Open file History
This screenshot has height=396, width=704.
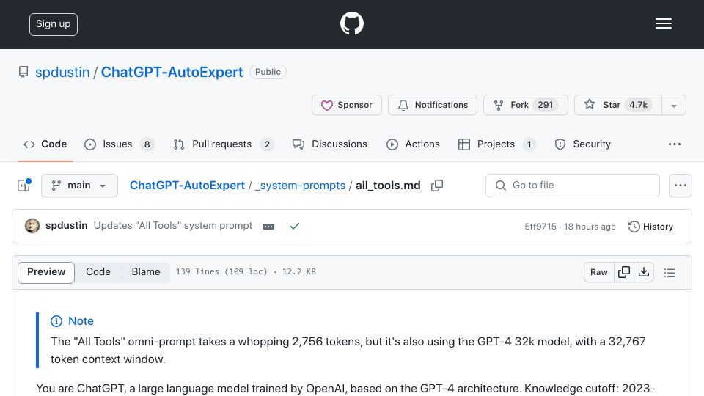[x=650, y=227]
